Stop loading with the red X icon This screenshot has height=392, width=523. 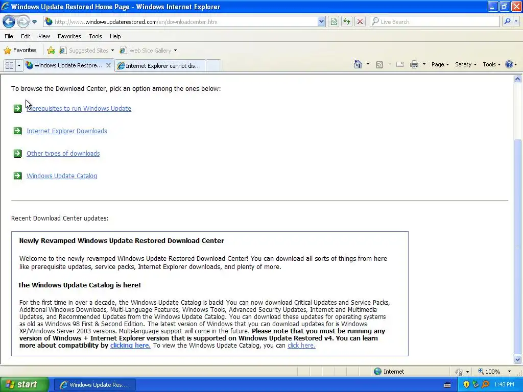point(360,22)
